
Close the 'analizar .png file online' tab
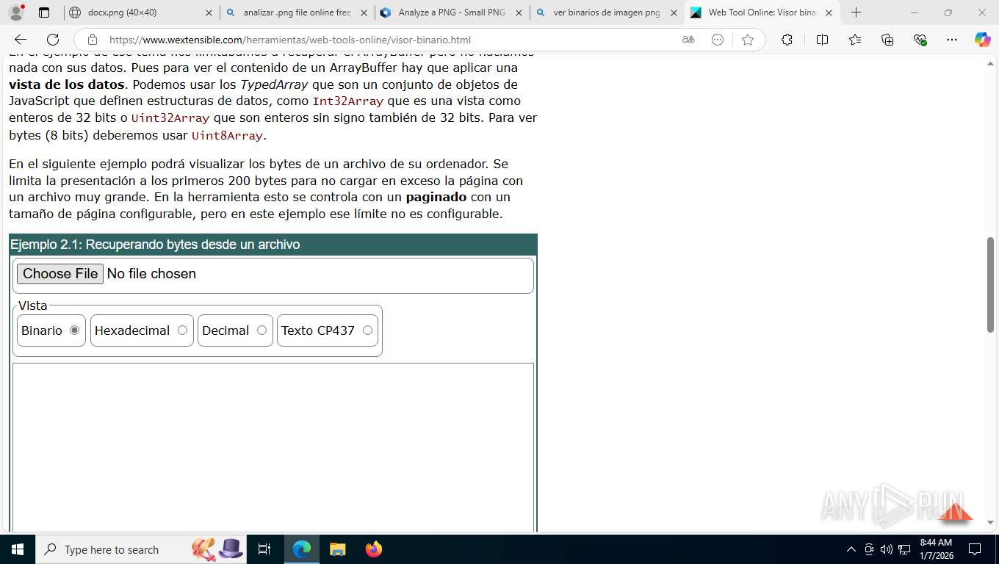click(x=364, y=12)
